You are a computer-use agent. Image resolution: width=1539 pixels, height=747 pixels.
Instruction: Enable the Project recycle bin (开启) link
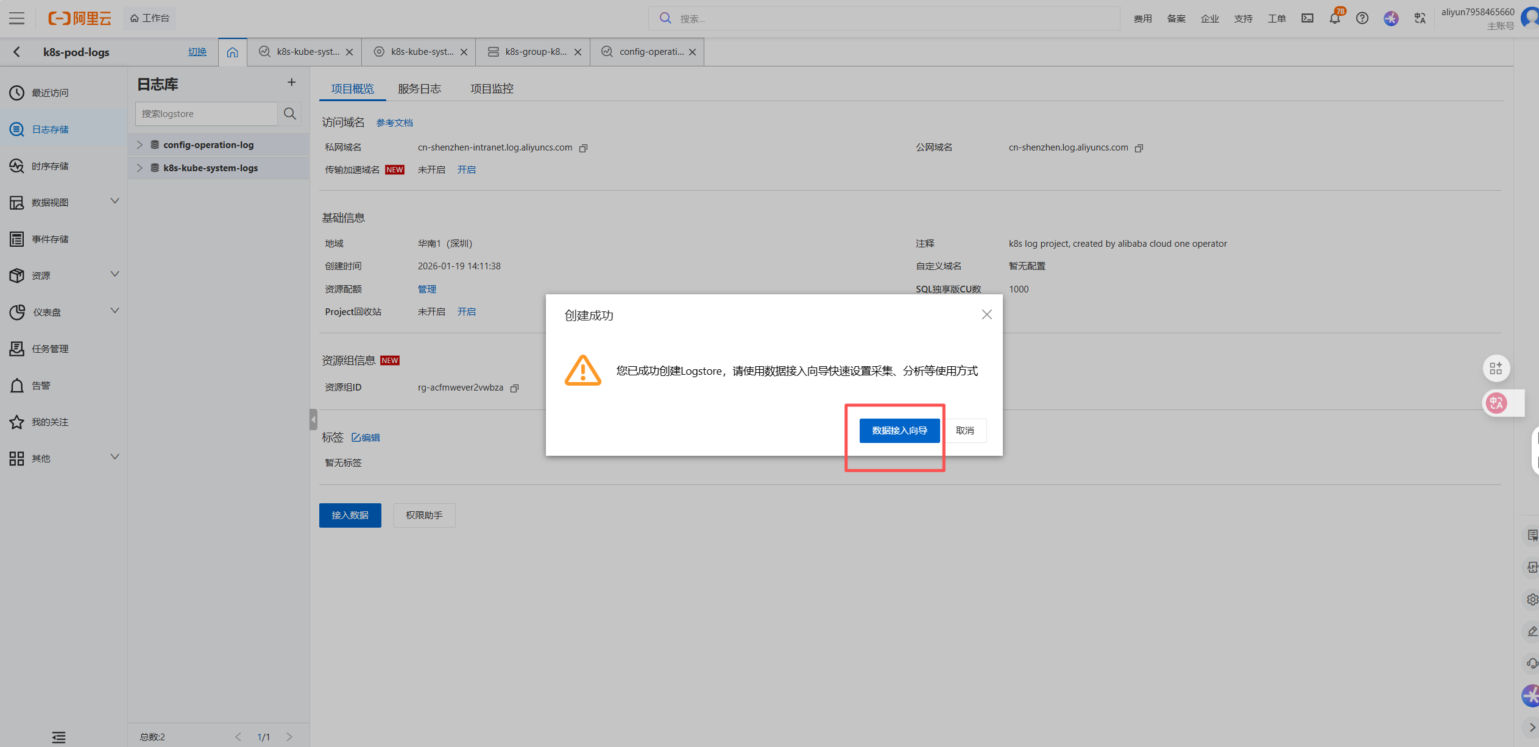(466, 312)
